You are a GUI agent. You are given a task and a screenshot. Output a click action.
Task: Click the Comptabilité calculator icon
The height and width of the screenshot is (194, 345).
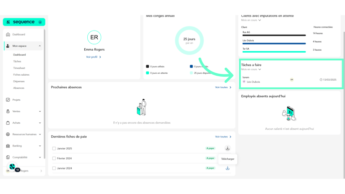tap(8, 157)
